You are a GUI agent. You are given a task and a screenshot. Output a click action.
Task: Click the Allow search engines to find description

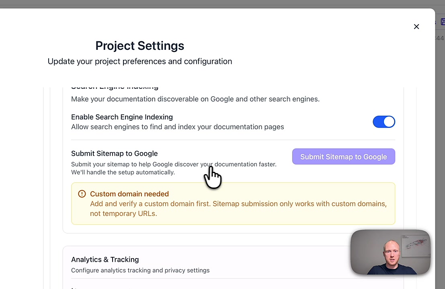[177, 127]
